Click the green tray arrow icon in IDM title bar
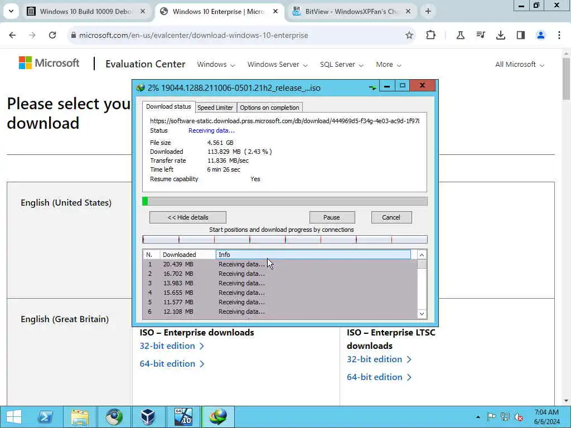This screenshot has height=428, width=571. pyautogui.click(x=372, y=87)
